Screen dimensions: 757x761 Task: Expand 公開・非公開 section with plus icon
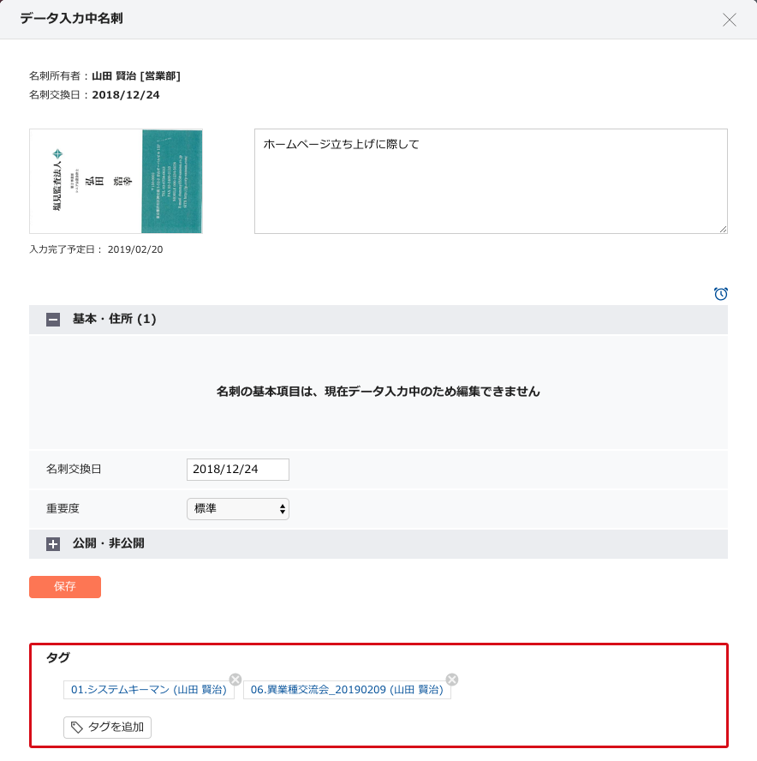pyautogui.click(x=53, y=543)
